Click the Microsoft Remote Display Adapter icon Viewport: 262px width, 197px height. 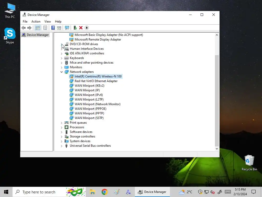pyautogui.click(x=71, y=40)
